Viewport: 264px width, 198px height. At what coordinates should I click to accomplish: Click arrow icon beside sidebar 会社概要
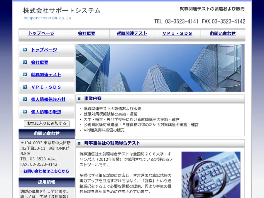click(x=25, y=62)
